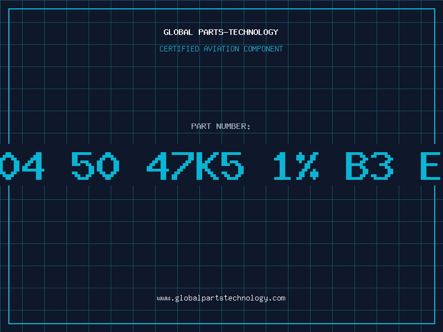Select the B3 segment of the part number
This screenshot has height=332, width=443.
point(369,166)
